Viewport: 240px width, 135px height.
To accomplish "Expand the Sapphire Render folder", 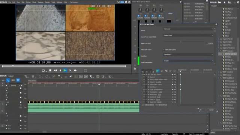I will (x=219, y=39).
